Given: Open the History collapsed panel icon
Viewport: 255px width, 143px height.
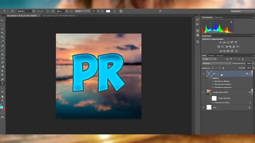Looking at the screenshot, I should coord(198,20).
